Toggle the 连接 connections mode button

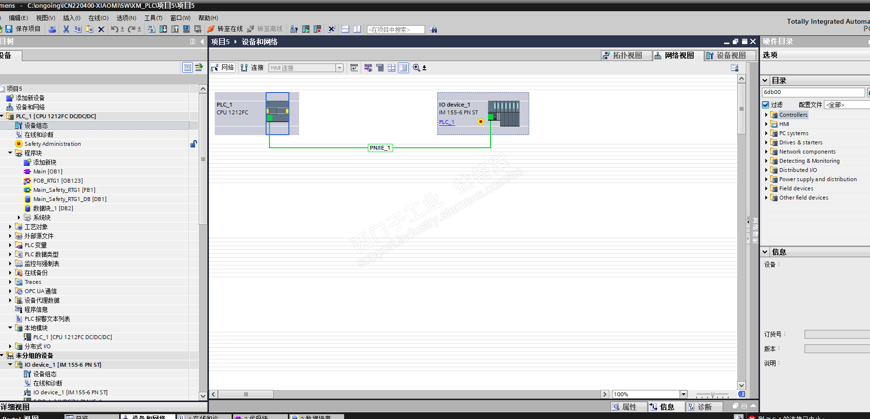coord(252,68)
